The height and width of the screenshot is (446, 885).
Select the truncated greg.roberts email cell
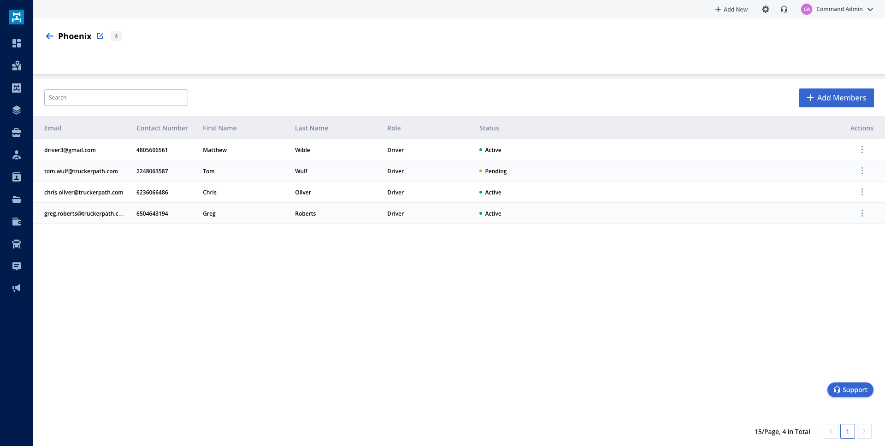pyautogui.click(x=84, y=213)
